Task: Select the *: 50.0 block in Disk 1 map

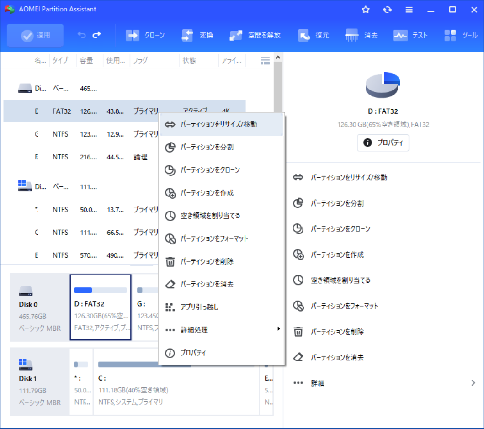Action: click(81, 382)
